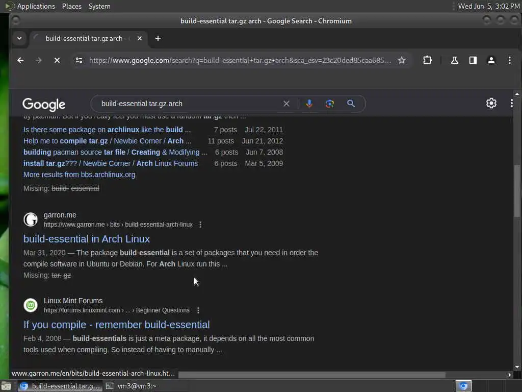Submit search with magnifier icon
522x392 pixels.
(351, 104)
